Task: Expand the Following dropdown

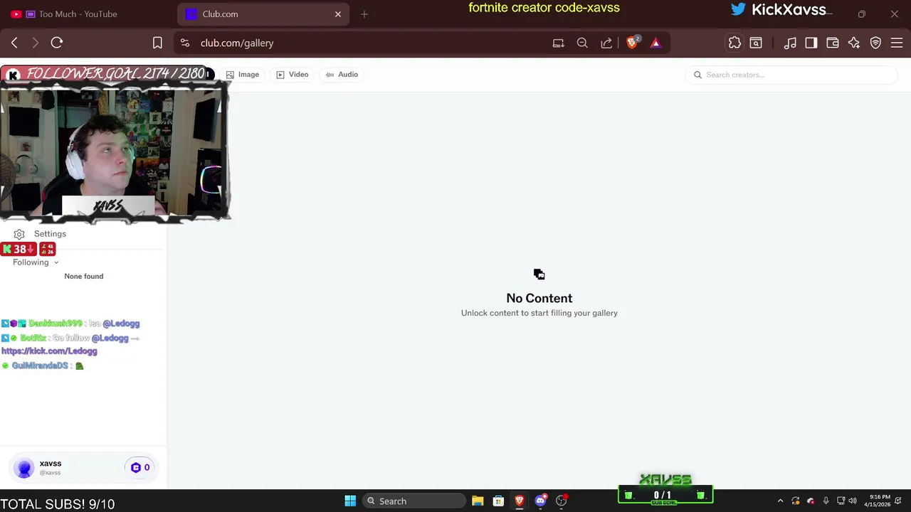Action: click(x=36, y=262)
